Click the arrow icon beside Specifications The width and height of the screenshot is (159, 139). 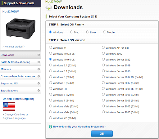(39, 91)
